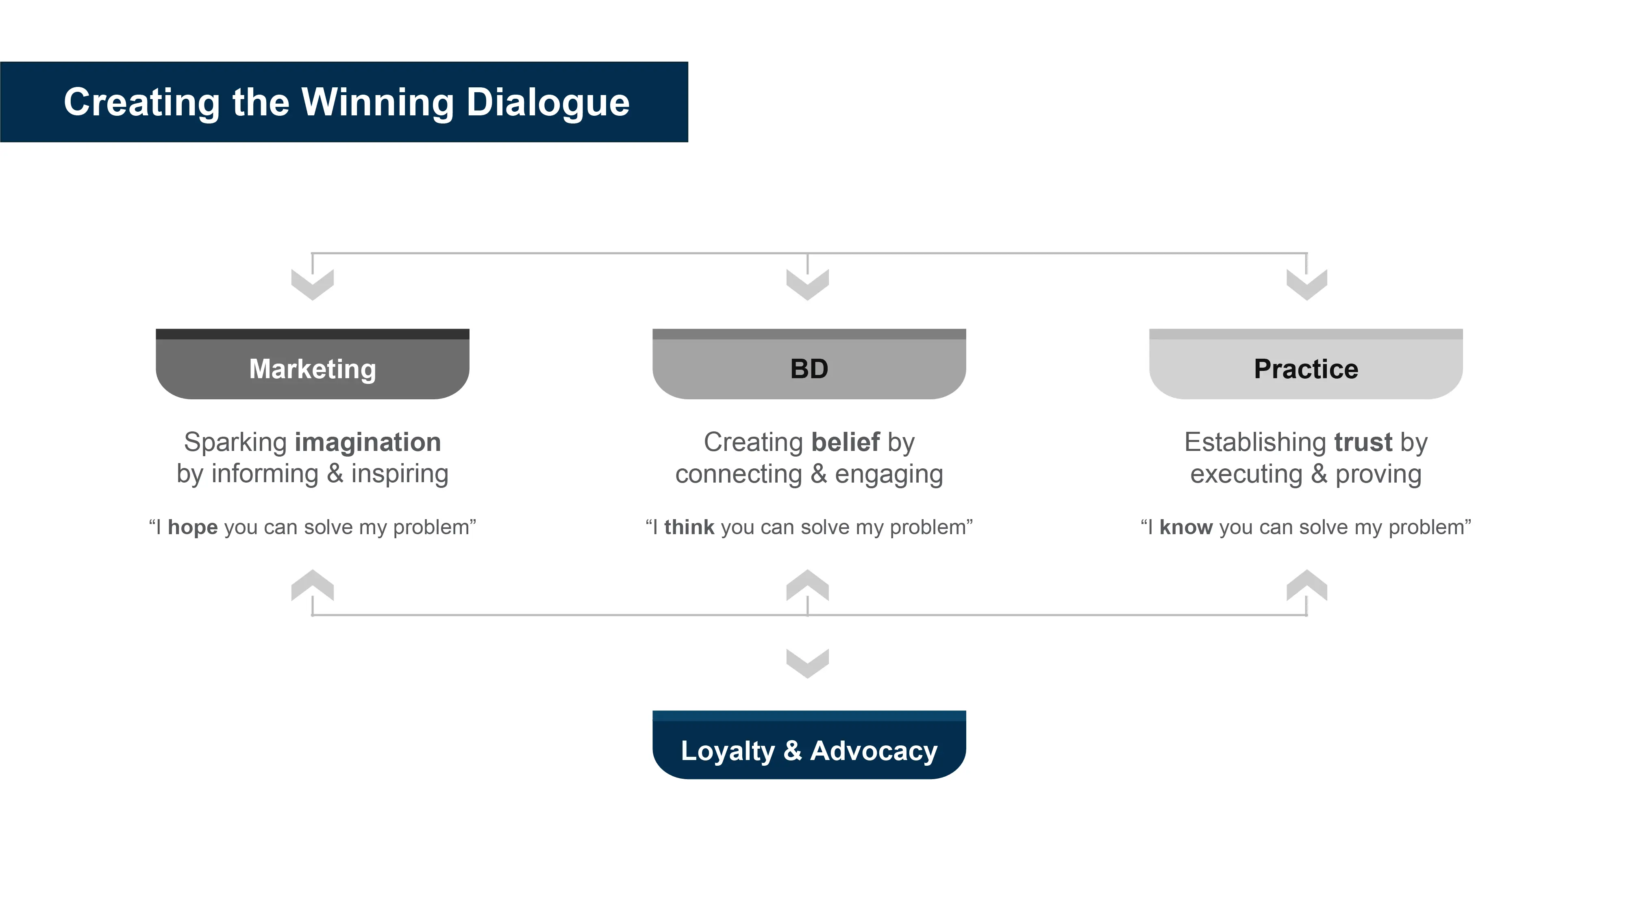Click the down chevron above Practice
This screenshot has width=1626, height=914.
tap(1306, 284)
